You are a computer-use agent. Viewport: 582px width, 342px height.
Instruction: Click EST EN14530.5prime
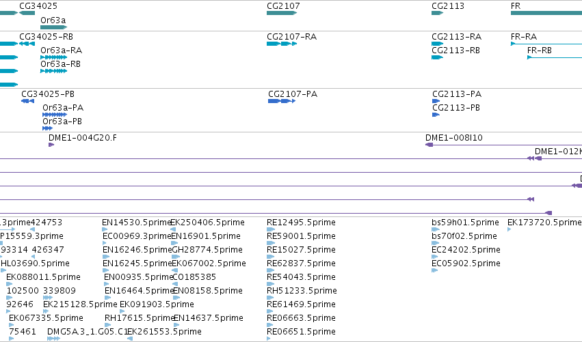[136, 223]
